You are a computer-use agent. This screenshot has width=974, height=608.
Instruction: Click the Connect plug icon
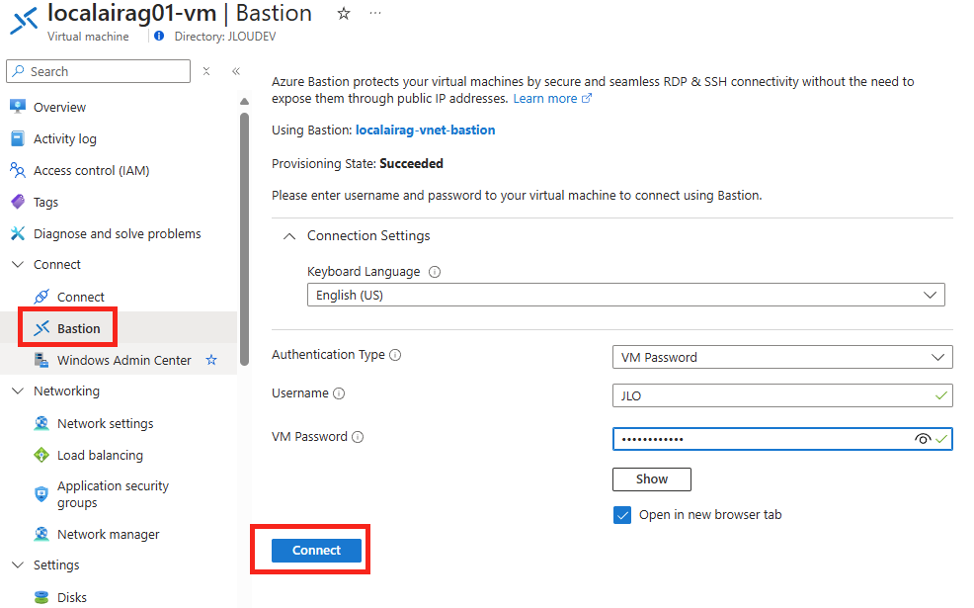pyautogui.click(x=41, y=297)
